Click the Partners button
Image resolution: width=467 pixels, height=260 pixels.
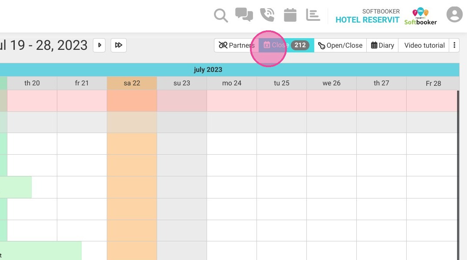[237, 45]
